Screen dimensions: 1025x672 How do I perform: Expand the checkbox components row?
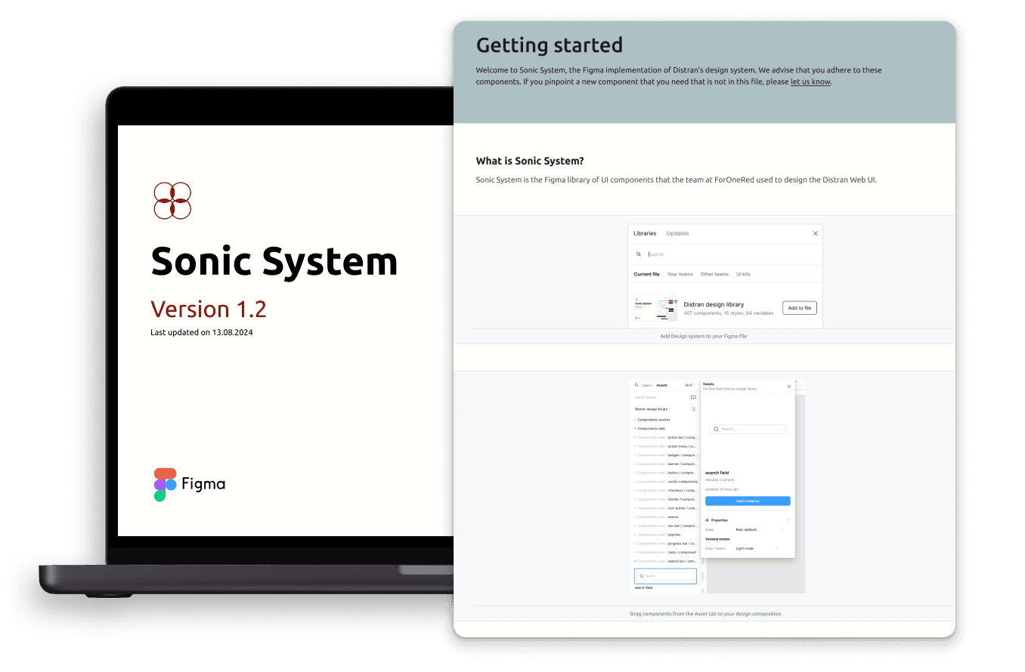(665, 491)
